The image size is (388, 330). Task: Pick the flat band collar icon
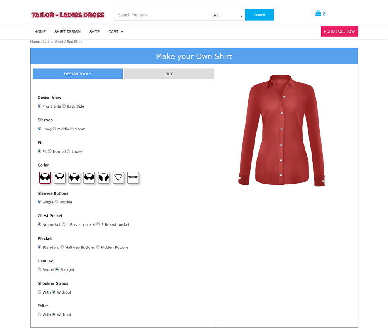[133, 177]
